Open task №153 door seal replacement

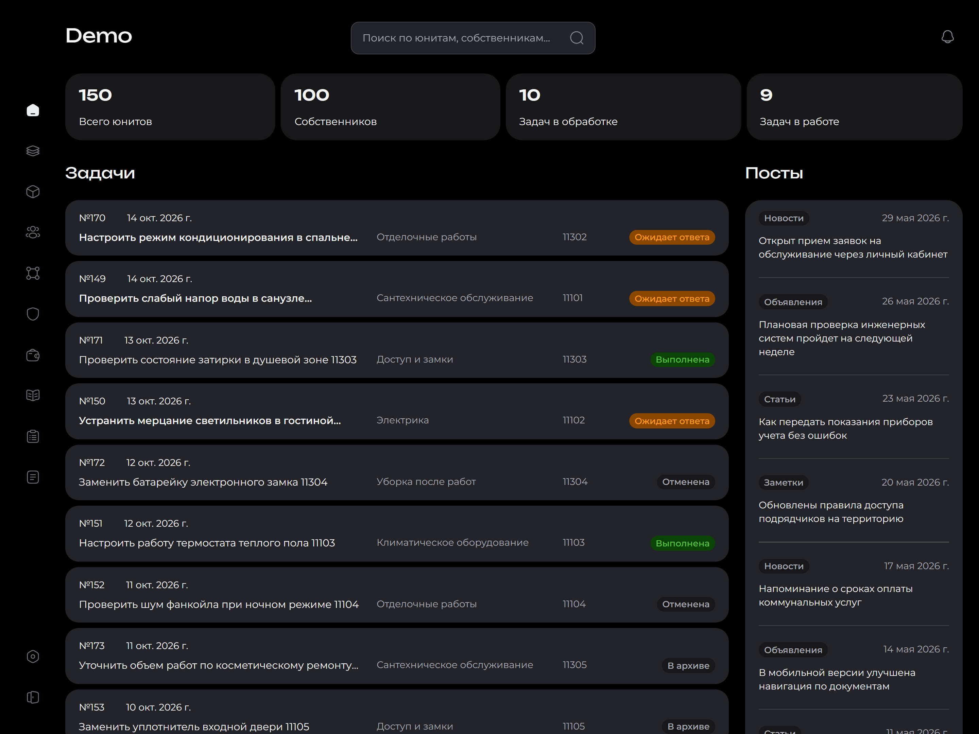397,712
